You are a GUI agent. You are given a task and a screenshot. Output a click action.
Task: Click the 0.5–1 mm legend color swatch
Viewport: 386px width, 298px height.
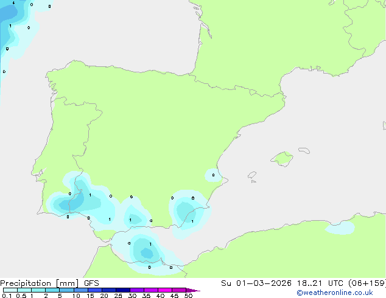tap(24, 290)
